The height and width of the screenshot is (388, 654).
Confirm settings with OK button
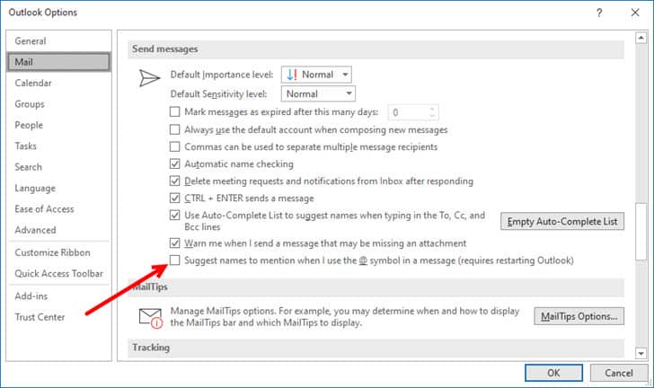point(553,373)
